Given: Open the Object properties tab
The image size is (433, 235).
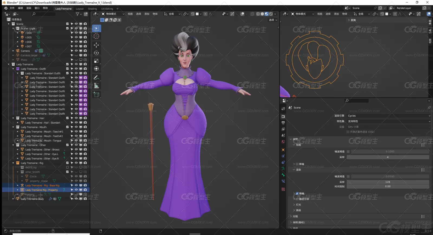Looking at the screenshot, I should pos(283,150).
